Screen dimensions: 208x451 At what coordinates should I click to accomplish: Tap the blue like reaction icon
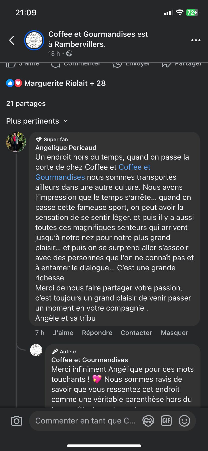pyautogui.click(x=10, y=83)
